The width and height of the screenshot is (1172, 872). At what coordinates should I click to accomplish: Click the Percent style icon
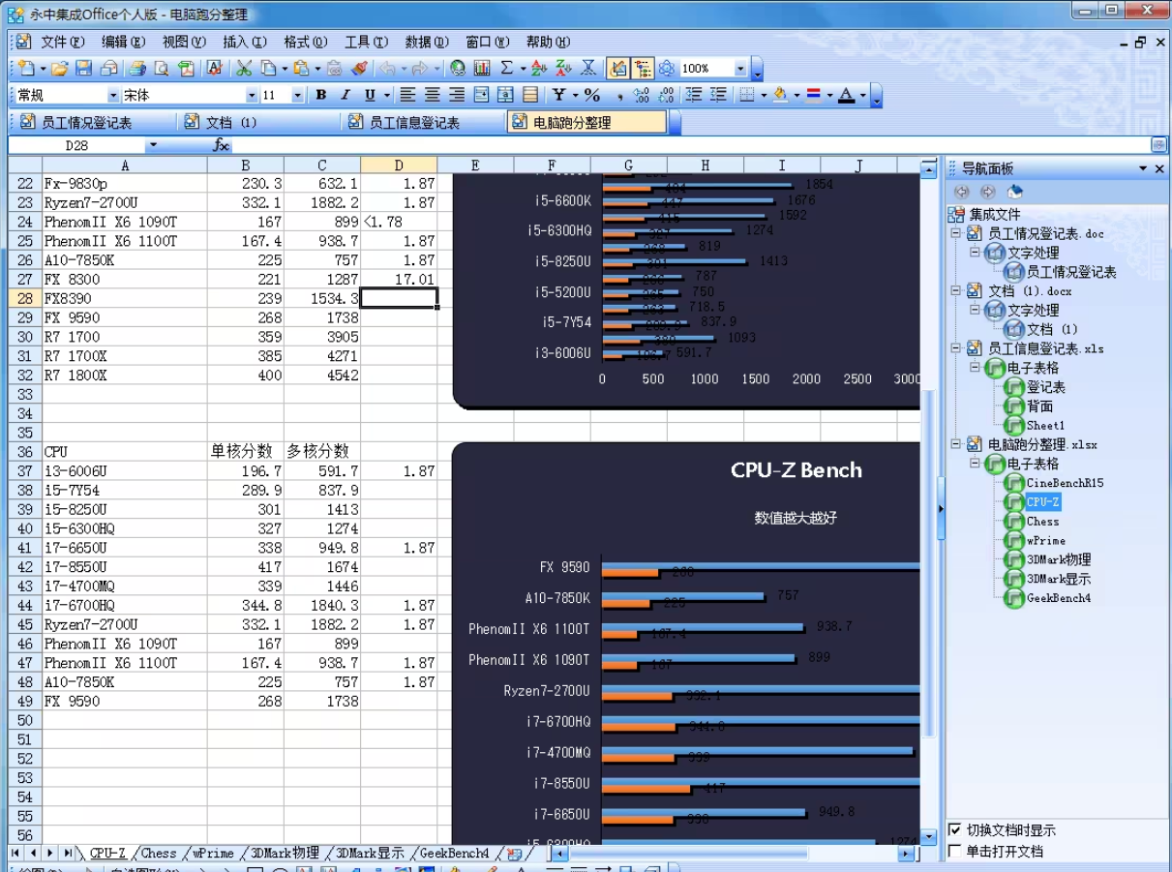tap(592, 95)
